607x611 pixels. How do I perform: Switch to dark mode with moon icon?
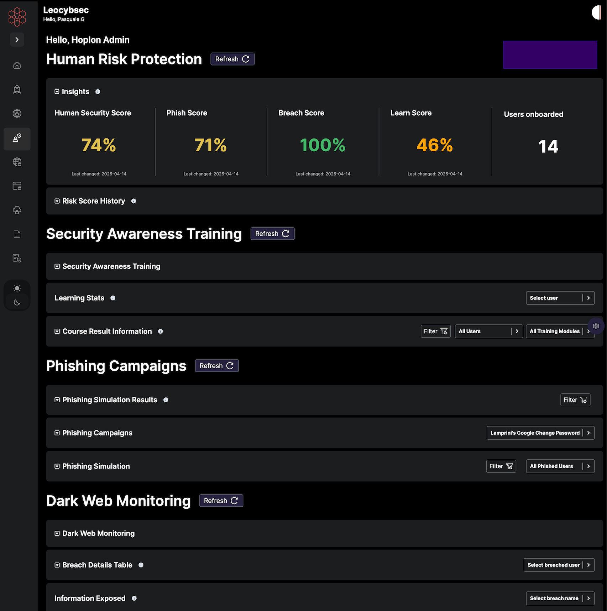click(17, 302)
